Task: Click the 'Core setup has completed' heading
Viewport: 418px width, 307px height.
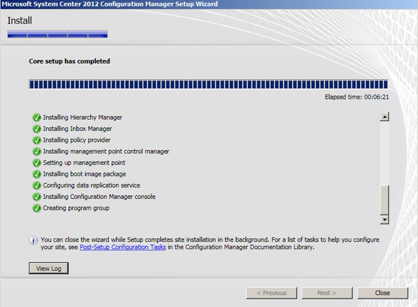Action: (69, 61)
